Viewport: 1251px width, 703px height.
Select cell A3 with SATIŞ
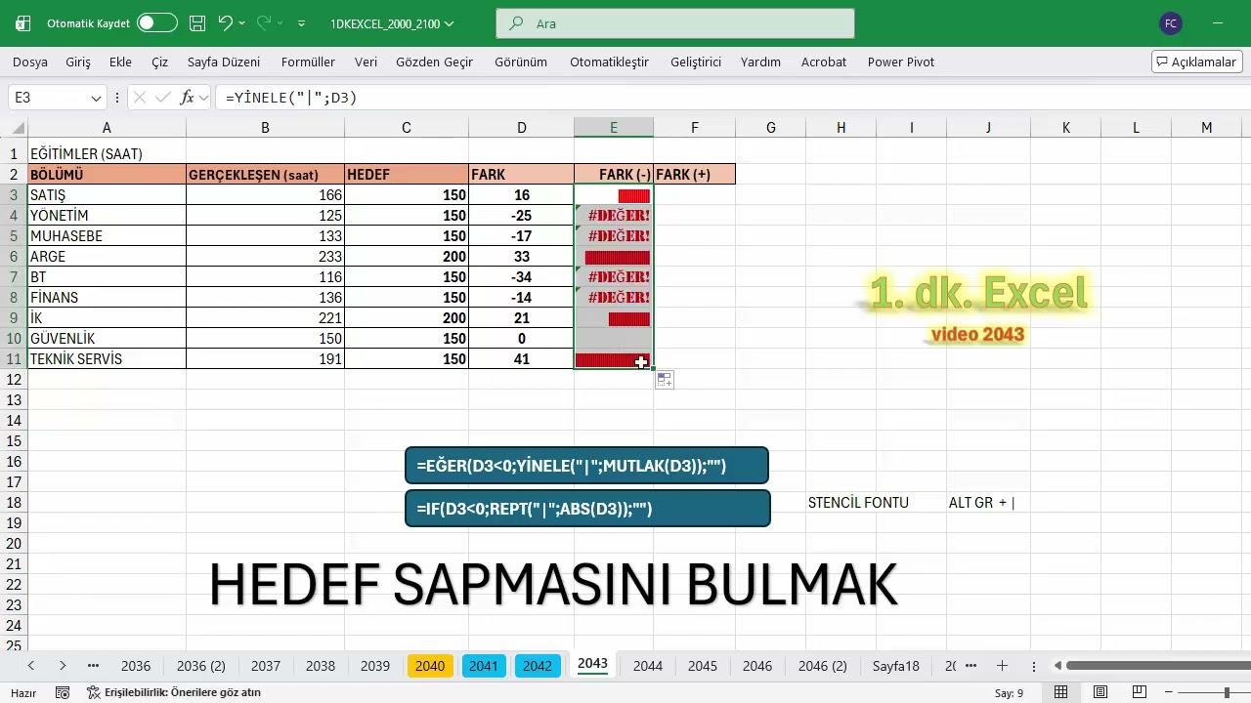pyautogui.click(x=107, y=195)
